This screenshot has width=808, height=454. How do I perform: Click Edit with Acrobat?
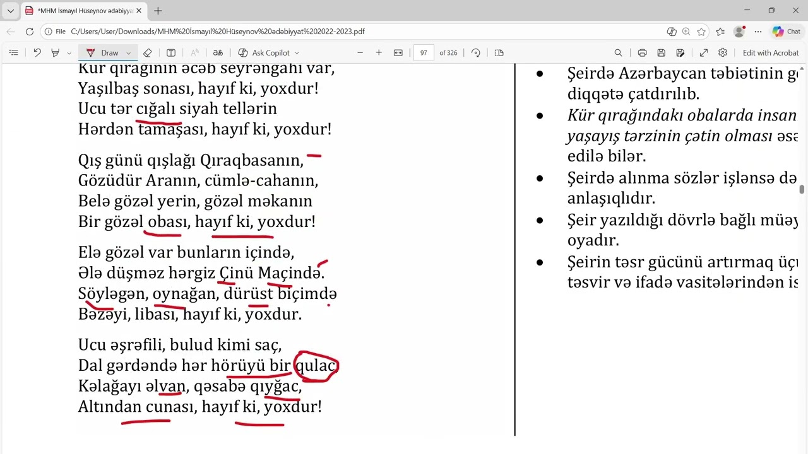click(771, 53)
